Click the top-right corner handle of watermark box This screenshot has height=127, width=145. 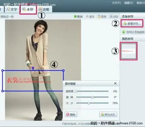[x=63, y=71]
